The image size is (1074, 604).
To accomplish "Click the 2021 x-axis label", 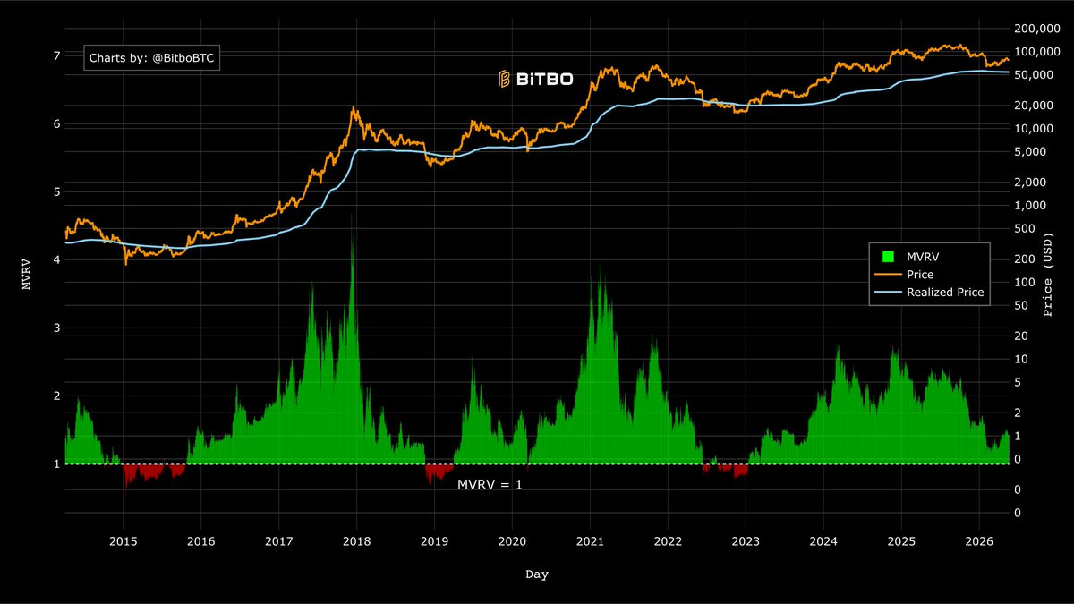I will tap(590, 541).
